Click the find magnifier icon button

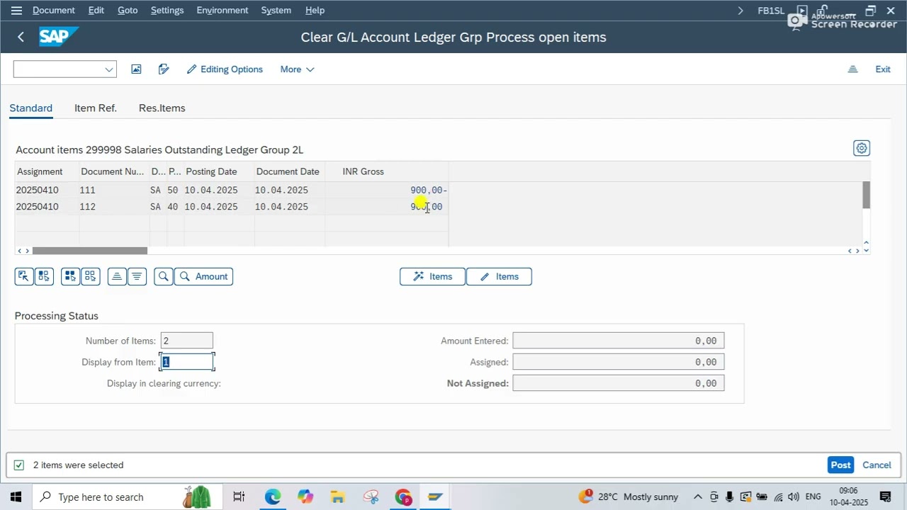(x=164, y=276)
